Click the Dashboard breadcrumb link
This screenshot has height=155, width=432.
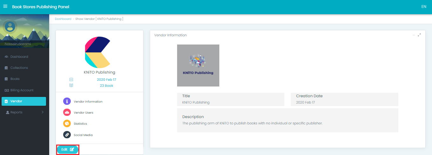click(x=63, y=19)
